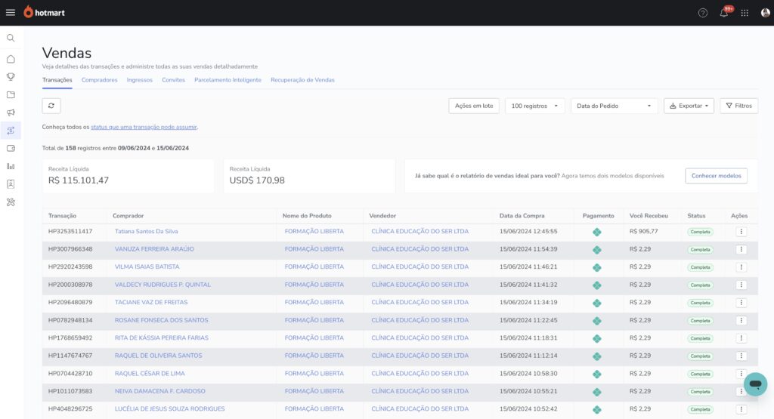Open the hamburger menu
774x419 pixels.
11,13
